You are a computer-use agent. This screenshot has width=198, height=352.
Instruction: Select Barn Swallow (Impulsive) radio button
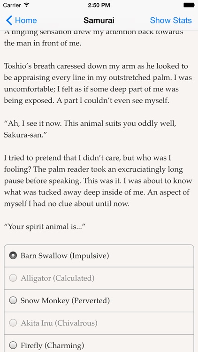pyautogui.click(x=13, y=255)
